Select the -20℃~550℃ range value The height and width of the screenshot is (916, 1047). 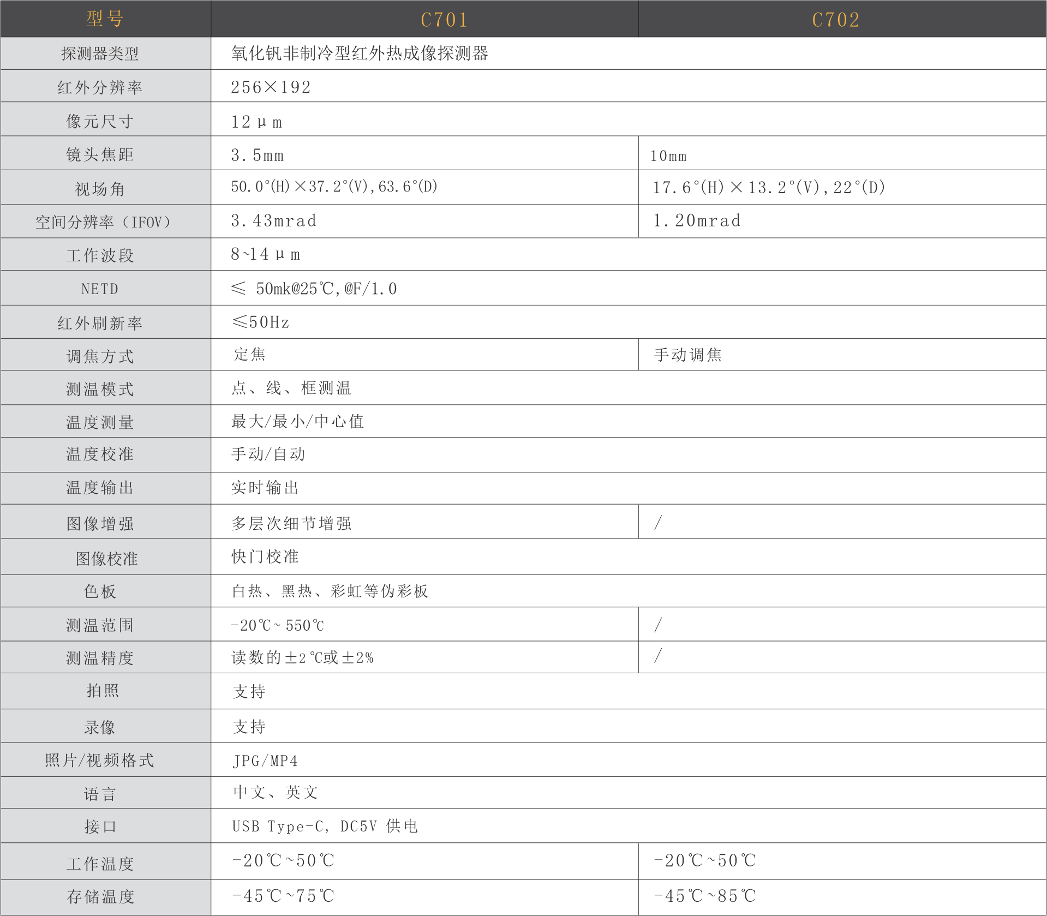tap(278, 625)
